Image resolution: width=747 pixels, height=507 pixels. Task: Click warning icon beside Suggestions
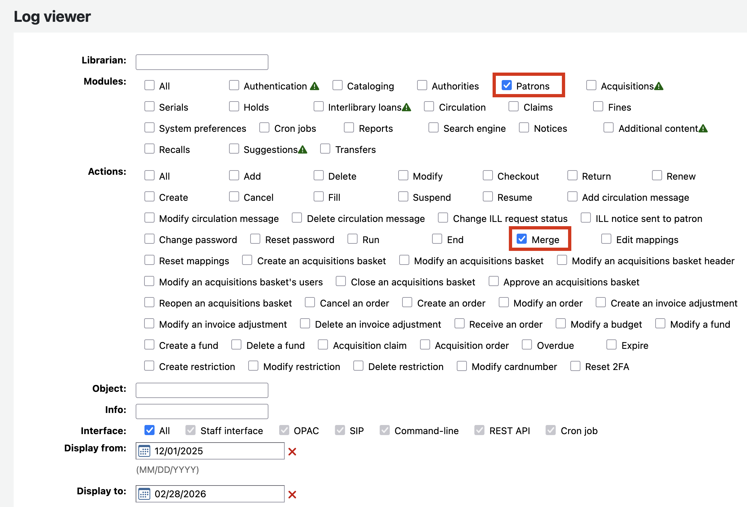coord(303,150)
